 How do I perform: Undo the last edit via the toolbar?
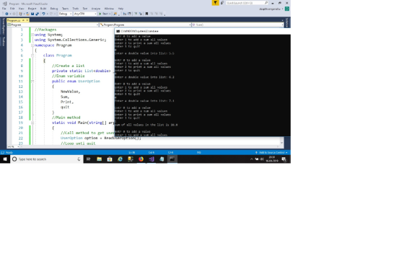(x=43, y=14)
